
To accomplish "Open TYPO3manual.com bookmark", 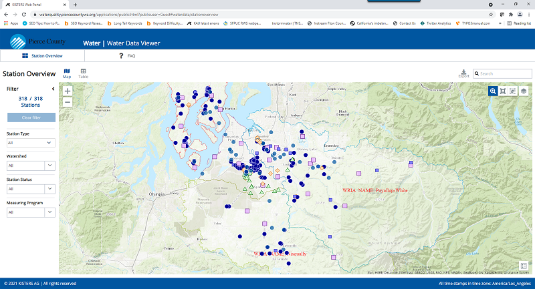I will point(473,23).
